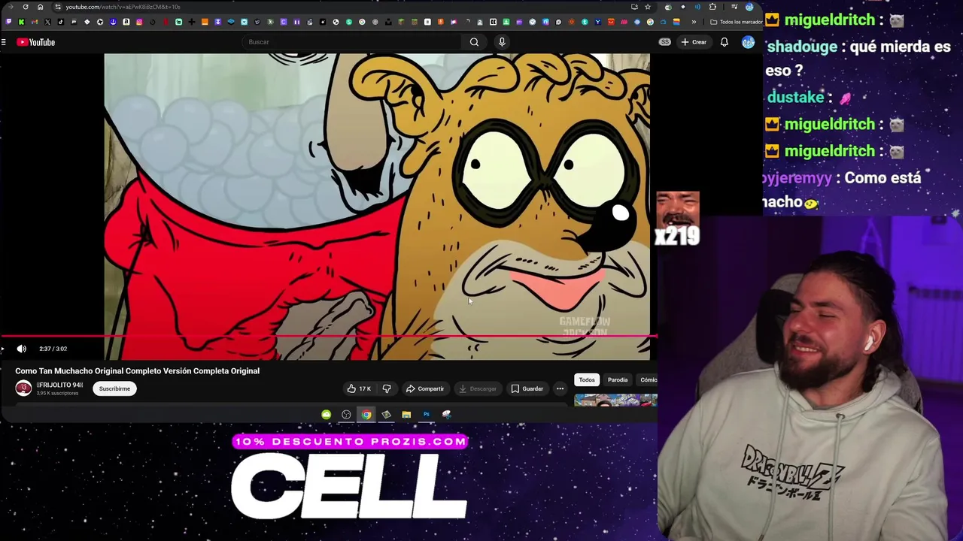Open the Chrome profile avatar

click(x=749, y=7)
